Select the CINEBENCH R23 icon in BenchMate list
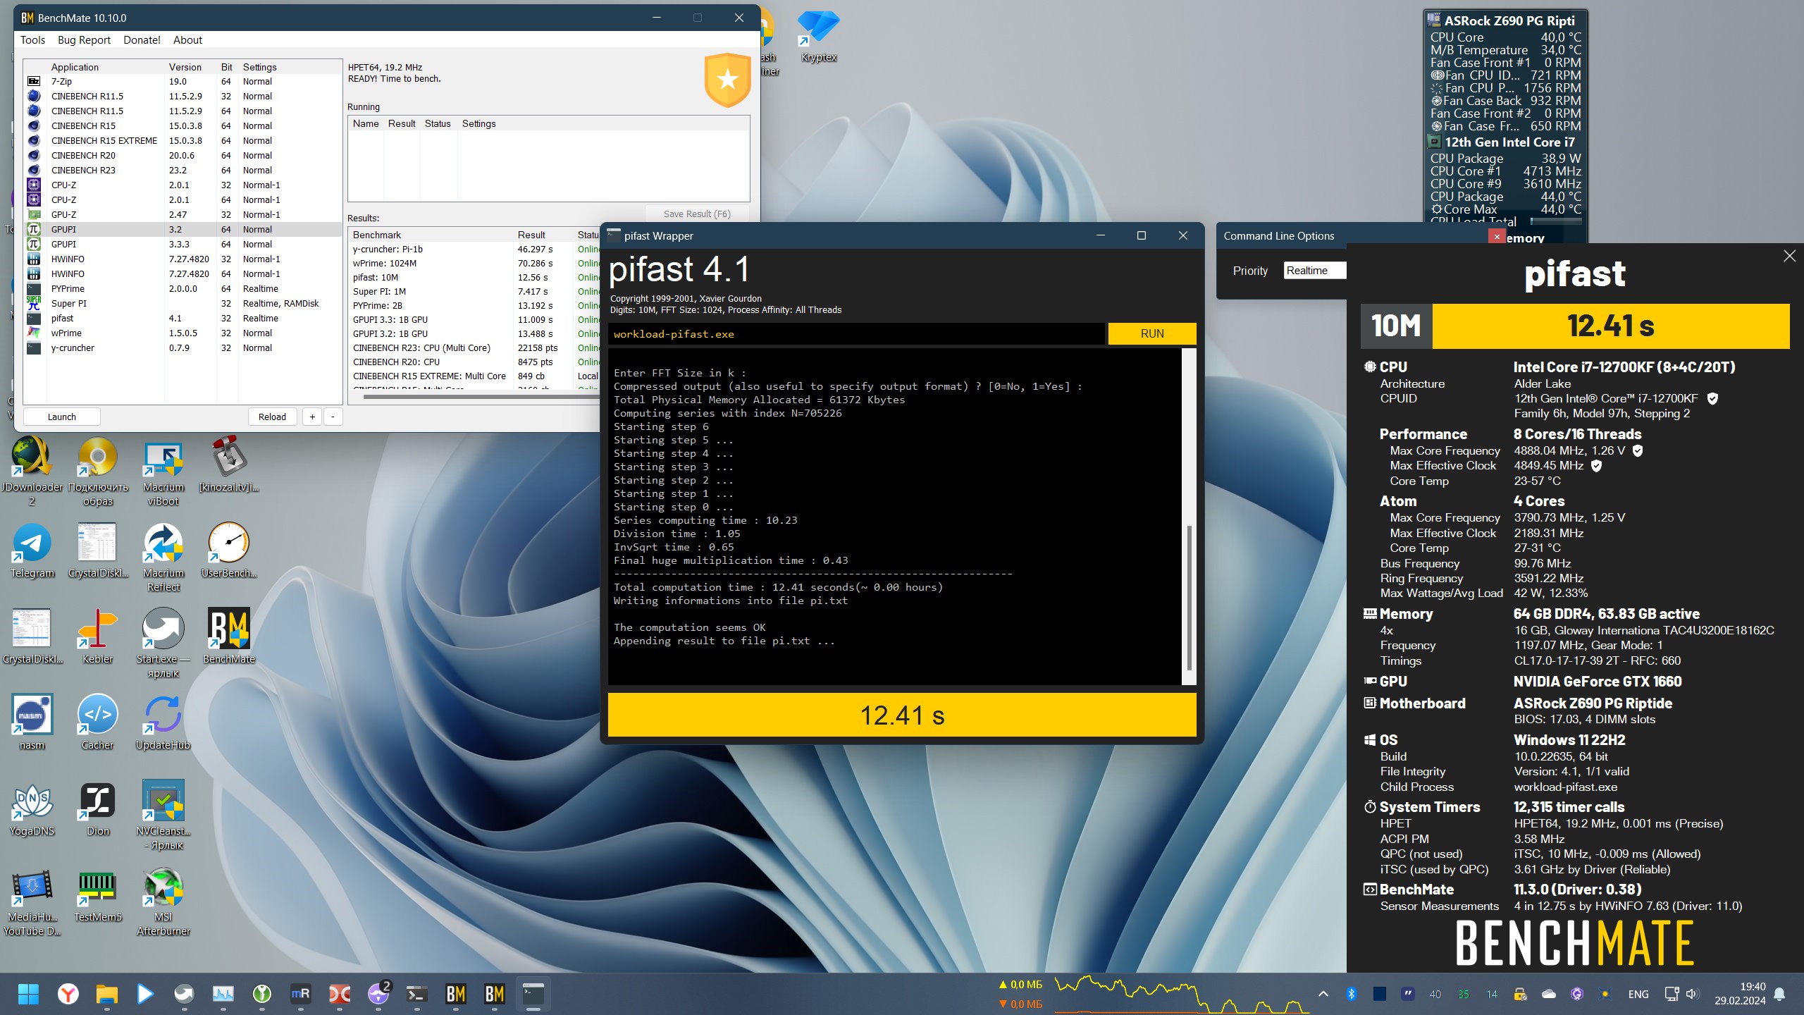Screen dimensions: 1804x1015 pos(34,170)
